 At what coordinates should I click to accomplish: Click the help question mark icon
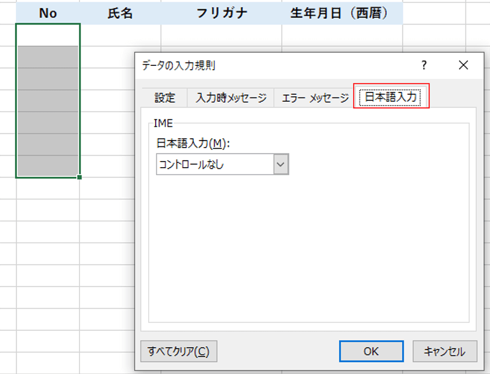[x=424, y=65]
